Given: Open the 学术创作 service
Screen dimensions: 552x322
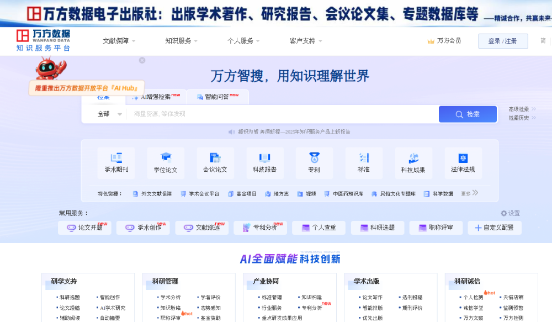Looking at the screenshot, I should click(x=143, y=228).
